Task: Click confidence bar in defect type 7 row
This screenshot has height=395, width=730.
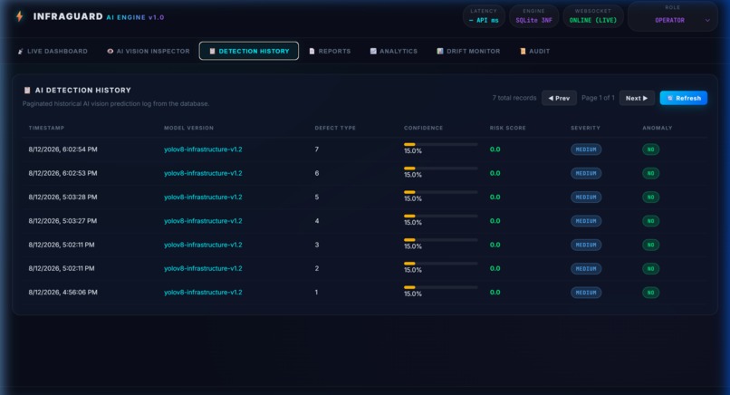Action: [440, 145]
